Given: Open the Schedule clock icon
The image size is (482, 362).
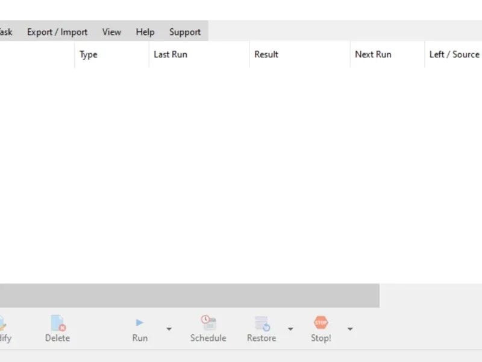Looking at the screenshot, I should click(x=208, y=323).
